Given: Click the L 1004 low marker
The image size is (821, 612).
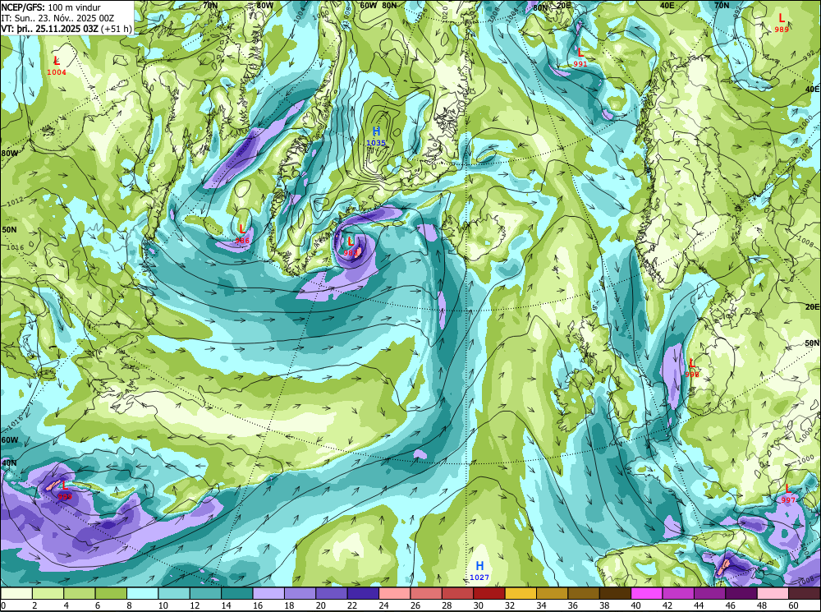Looking at the screenshot, I should pos(57,66).
